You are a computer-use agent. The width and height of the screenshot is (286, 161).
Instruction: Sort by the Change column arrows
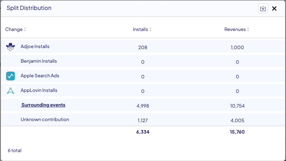[25, 30]
